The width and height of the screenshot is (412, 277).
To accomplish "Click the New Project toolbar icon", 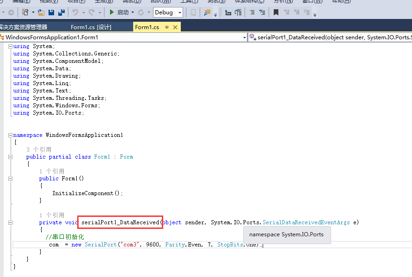I will 25,12.
